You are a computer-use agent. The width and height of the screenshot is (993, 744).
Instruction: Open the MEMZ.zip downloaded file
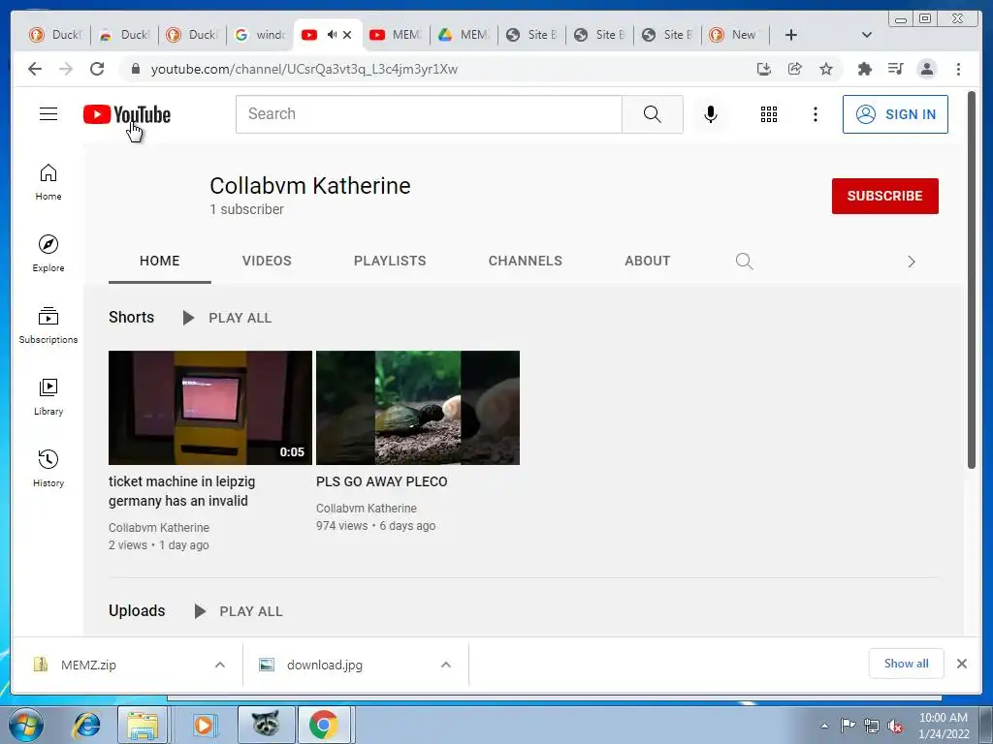coord(88,665)
